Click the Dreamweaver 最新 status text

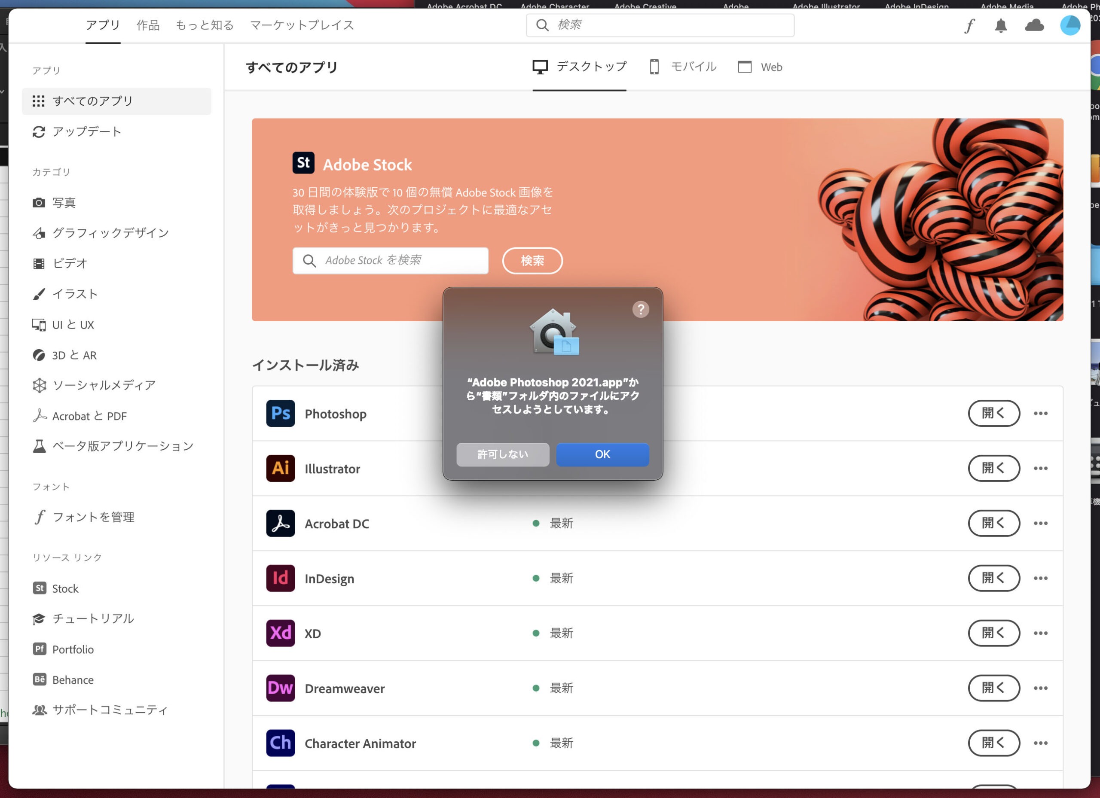pos(561,688)
